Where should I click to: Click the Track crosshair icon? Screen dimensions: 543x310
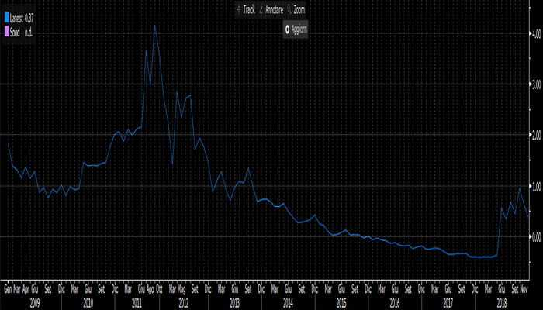click(239, 10)
